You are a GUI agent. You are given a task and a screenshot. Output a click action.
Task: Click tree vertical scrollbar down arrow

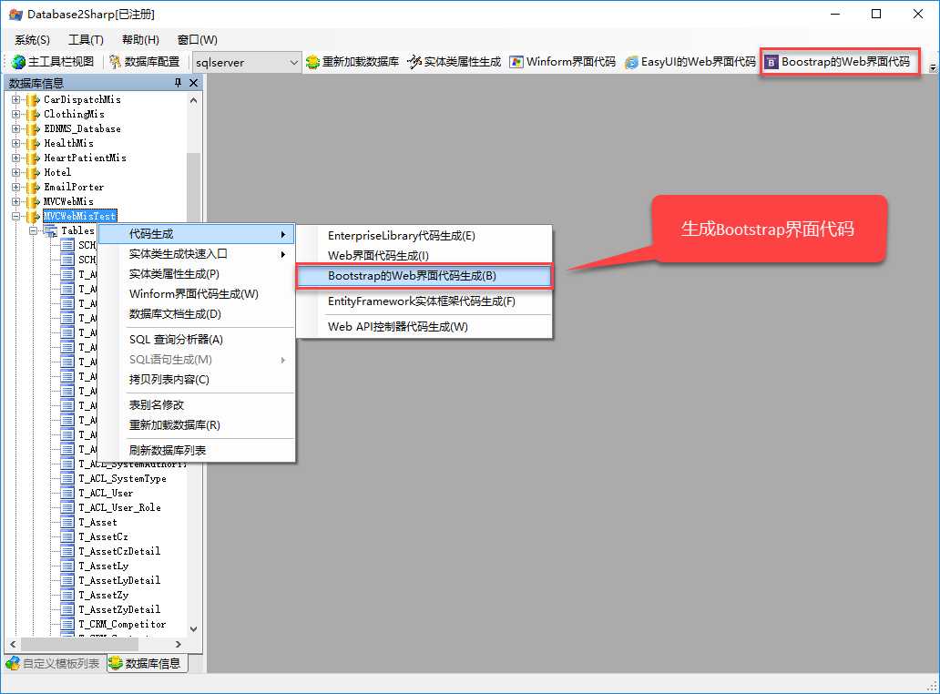[194, 629]
